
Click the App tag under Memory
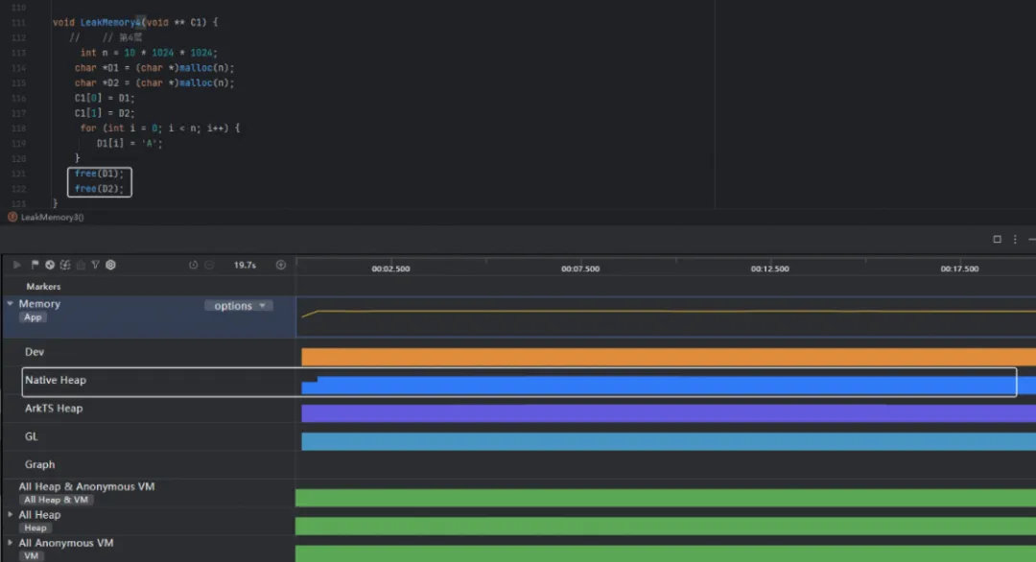tap(33, 317)
